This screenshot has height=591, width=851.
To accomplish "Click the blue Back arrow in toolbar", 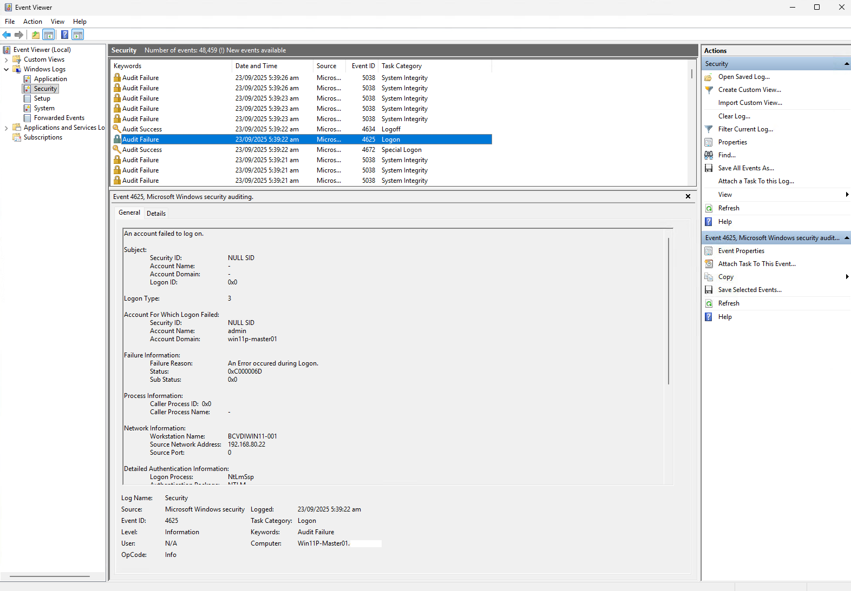I will [6, 35].
